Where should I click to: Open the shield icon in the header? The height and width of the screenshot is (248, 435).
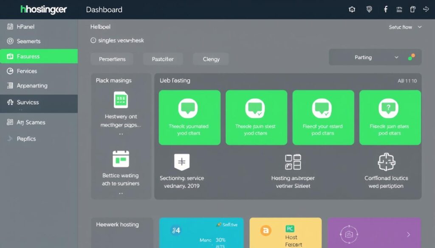coord(369,9)
